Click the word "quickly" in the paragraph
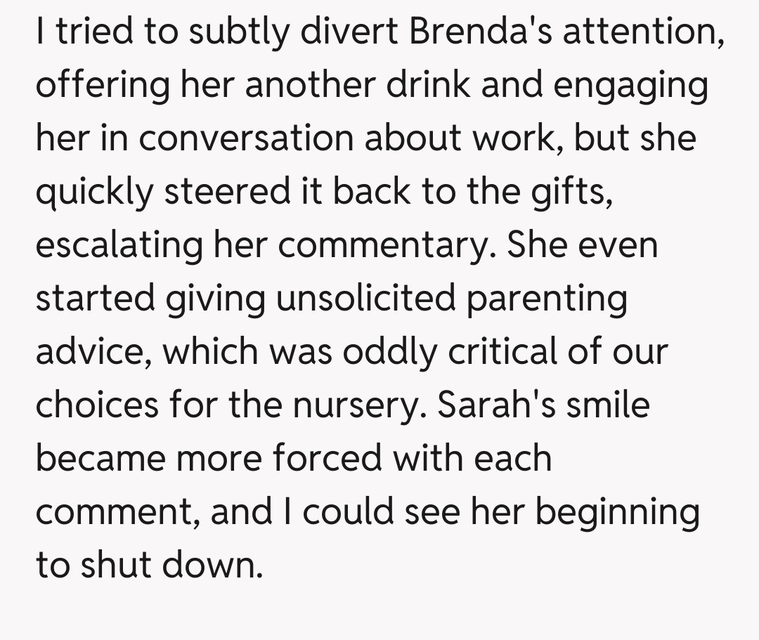This screenshot has width=759, height=640. tap(93, 192)
